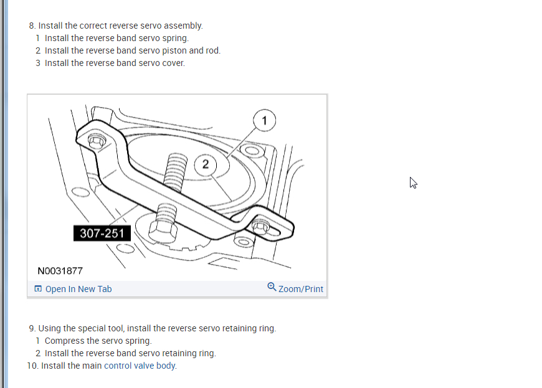
Task: Click the 307-251 special tool label
Action: click(x=102, y=233)
